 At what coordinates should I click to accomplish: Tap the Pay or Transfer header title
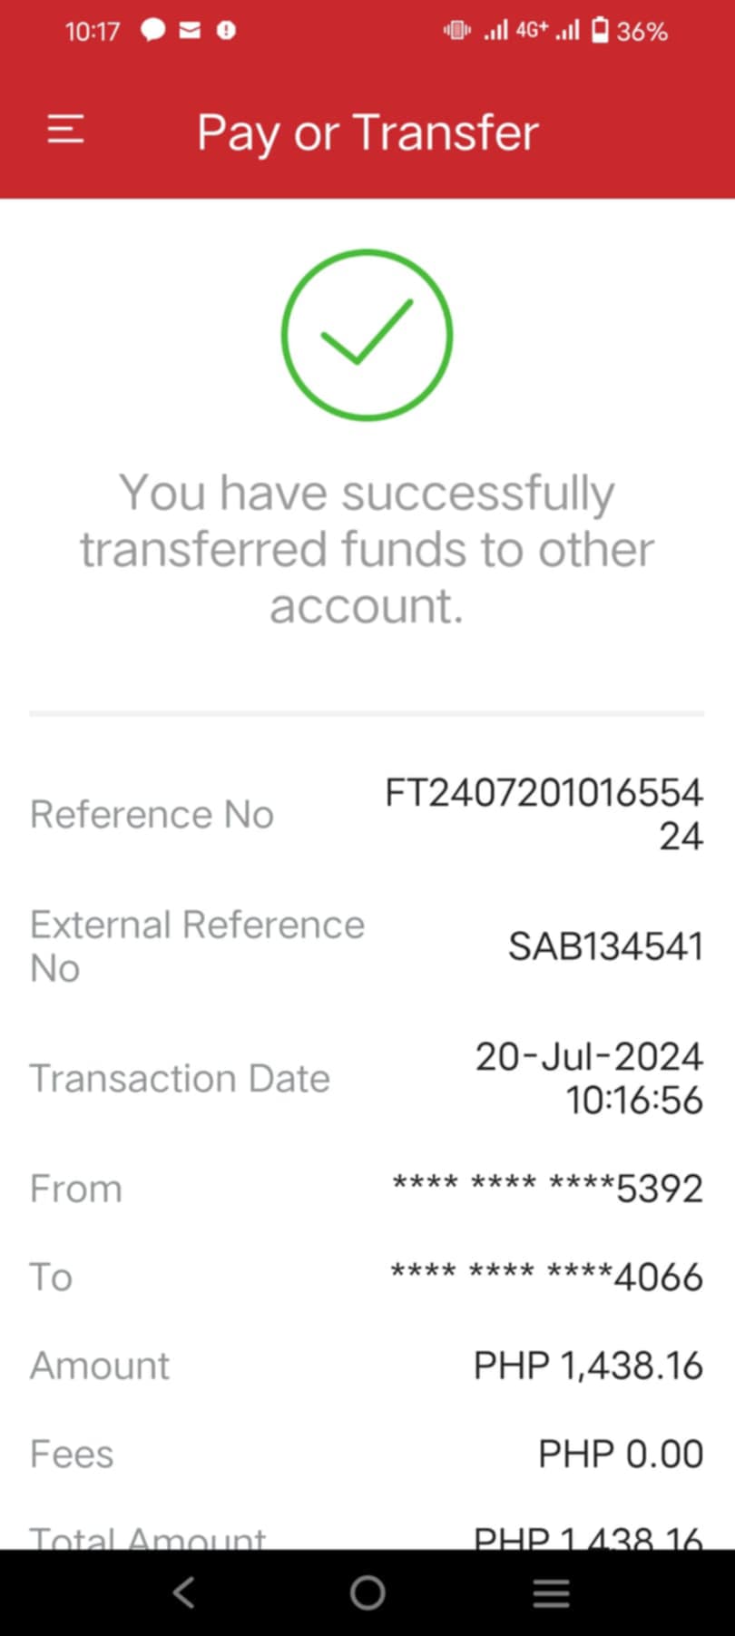coord(367,132)
